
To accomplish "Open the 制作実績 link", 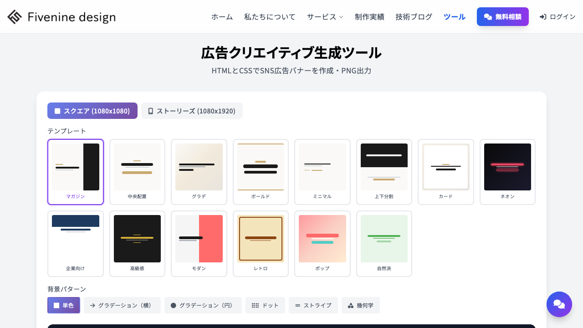I will point(369,17).
